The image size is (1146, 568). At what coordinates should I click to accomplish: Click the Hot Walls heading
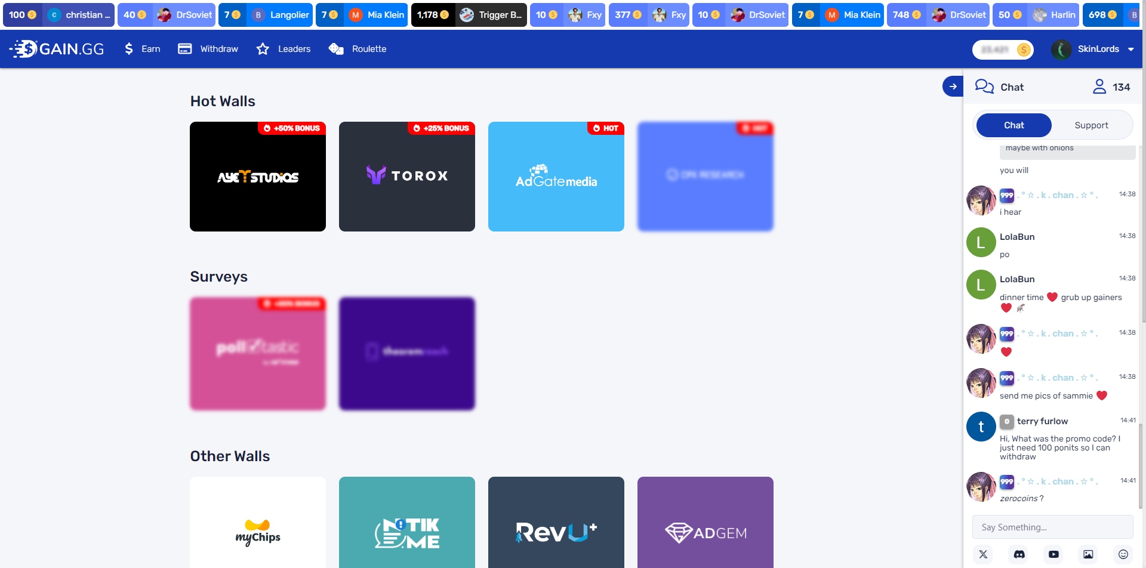[223, 101]
